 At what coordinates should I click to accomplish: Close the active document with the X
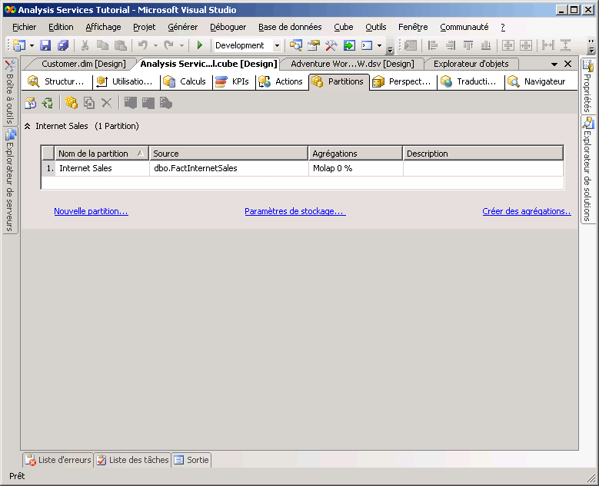point(568,64)
